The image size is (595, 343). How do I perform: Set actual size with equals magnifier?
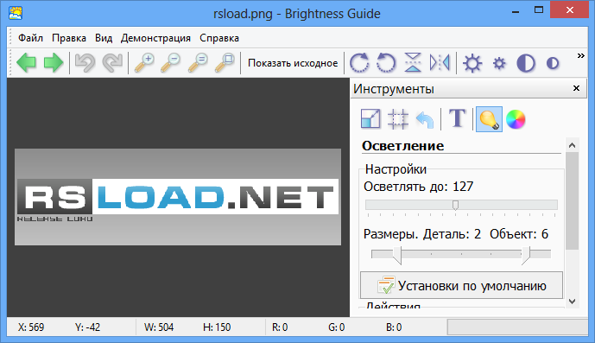[x=198, y=63]
